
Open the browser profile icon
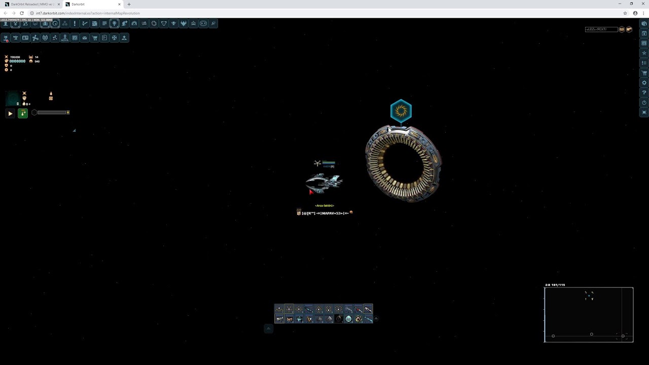point(635,13)
